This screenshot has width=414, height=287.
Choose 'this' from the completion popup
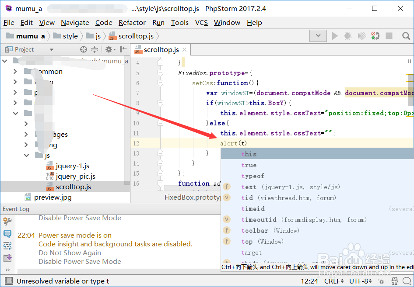317,154
